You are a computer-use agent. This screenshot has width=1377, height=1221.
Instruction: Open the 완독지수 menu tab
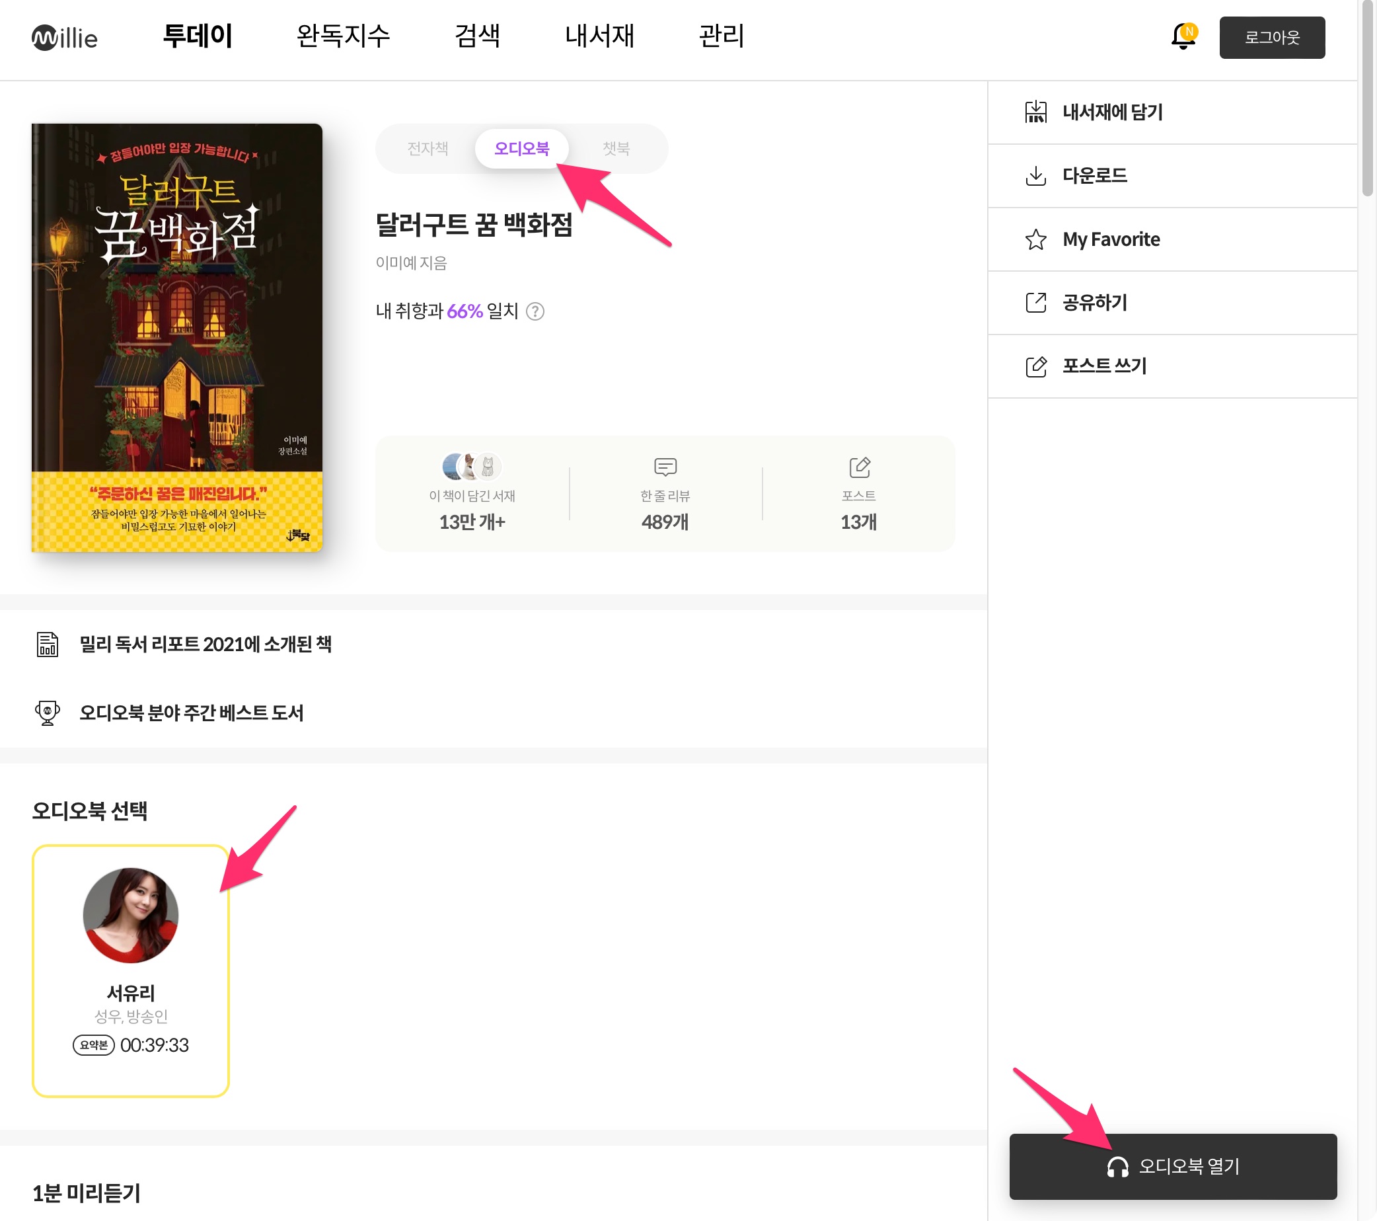343,36
